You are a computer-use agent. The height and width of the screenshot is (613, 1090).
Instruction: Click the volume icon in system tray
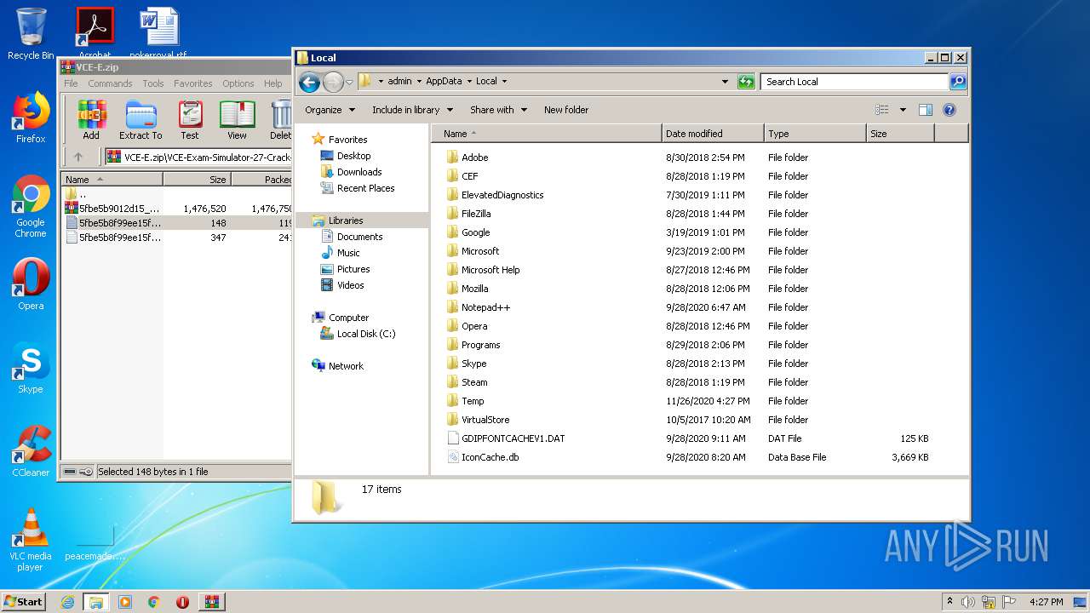968,602
